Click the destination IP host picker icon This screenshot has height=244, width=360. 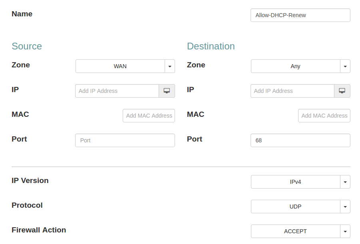pyautogui.click(x=342, y=91)
